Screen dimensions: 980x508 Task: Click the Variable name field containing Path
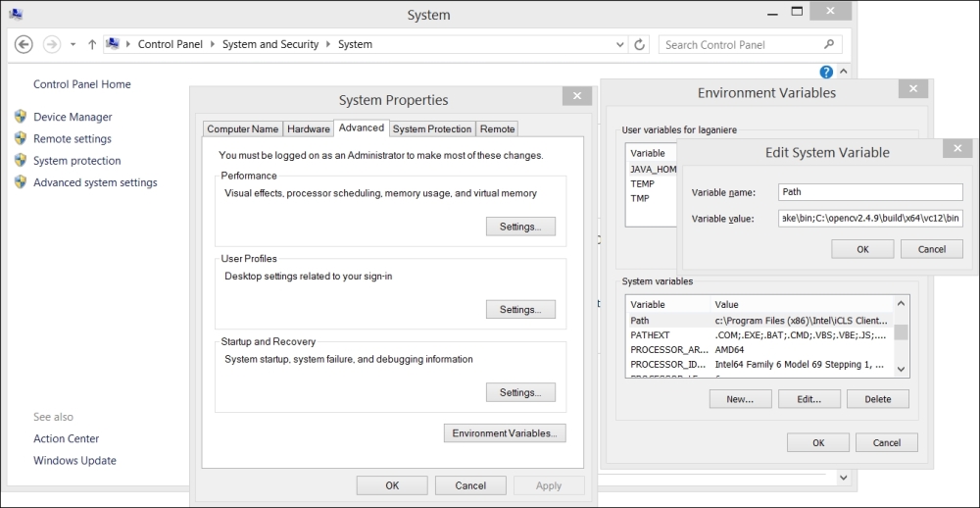tap(871, 192)
